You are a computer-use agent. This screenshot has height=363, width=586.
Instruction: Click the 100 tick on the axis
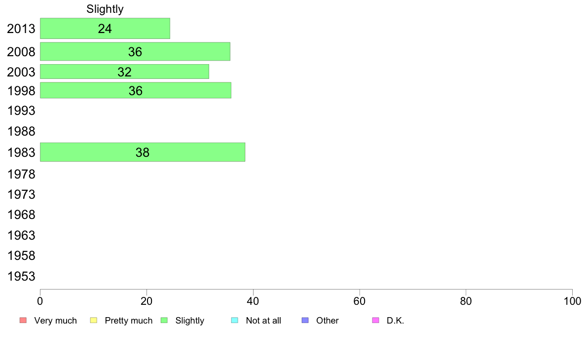[x=572, y=301]
